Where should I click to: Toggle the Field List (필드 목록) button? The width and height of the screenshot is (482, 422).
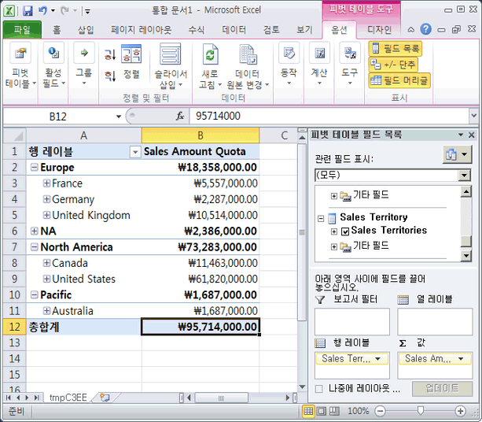coord(396,49)
